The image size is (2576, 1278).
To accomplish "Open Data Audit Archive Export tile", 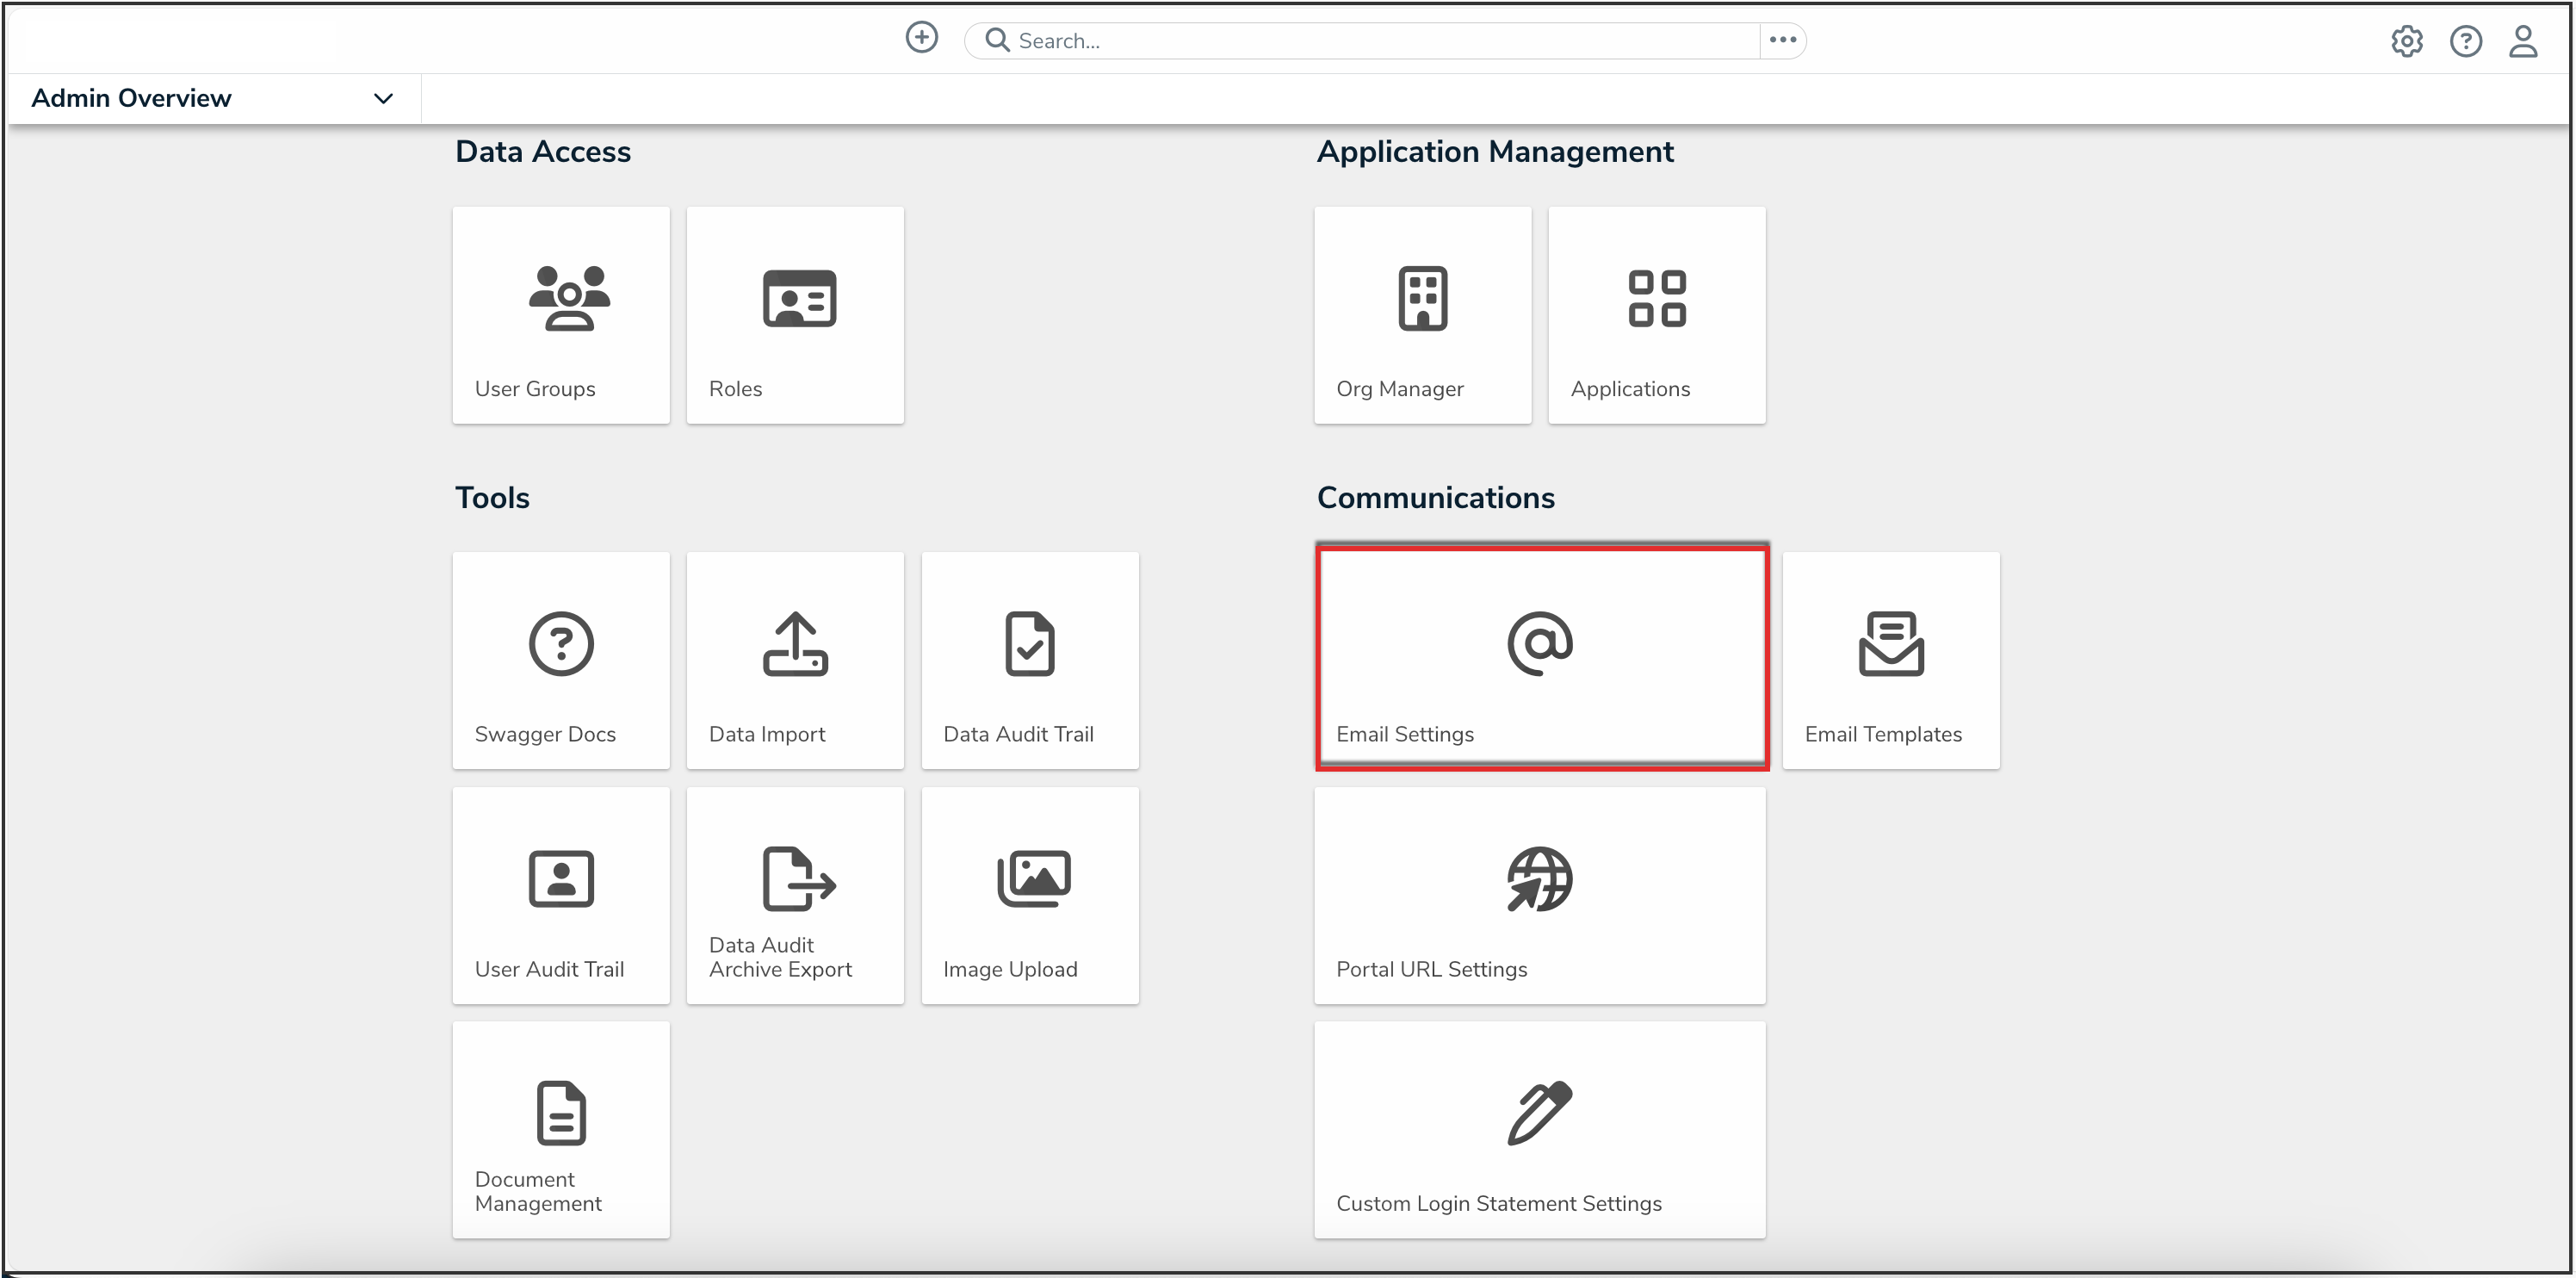I will 795,895.
